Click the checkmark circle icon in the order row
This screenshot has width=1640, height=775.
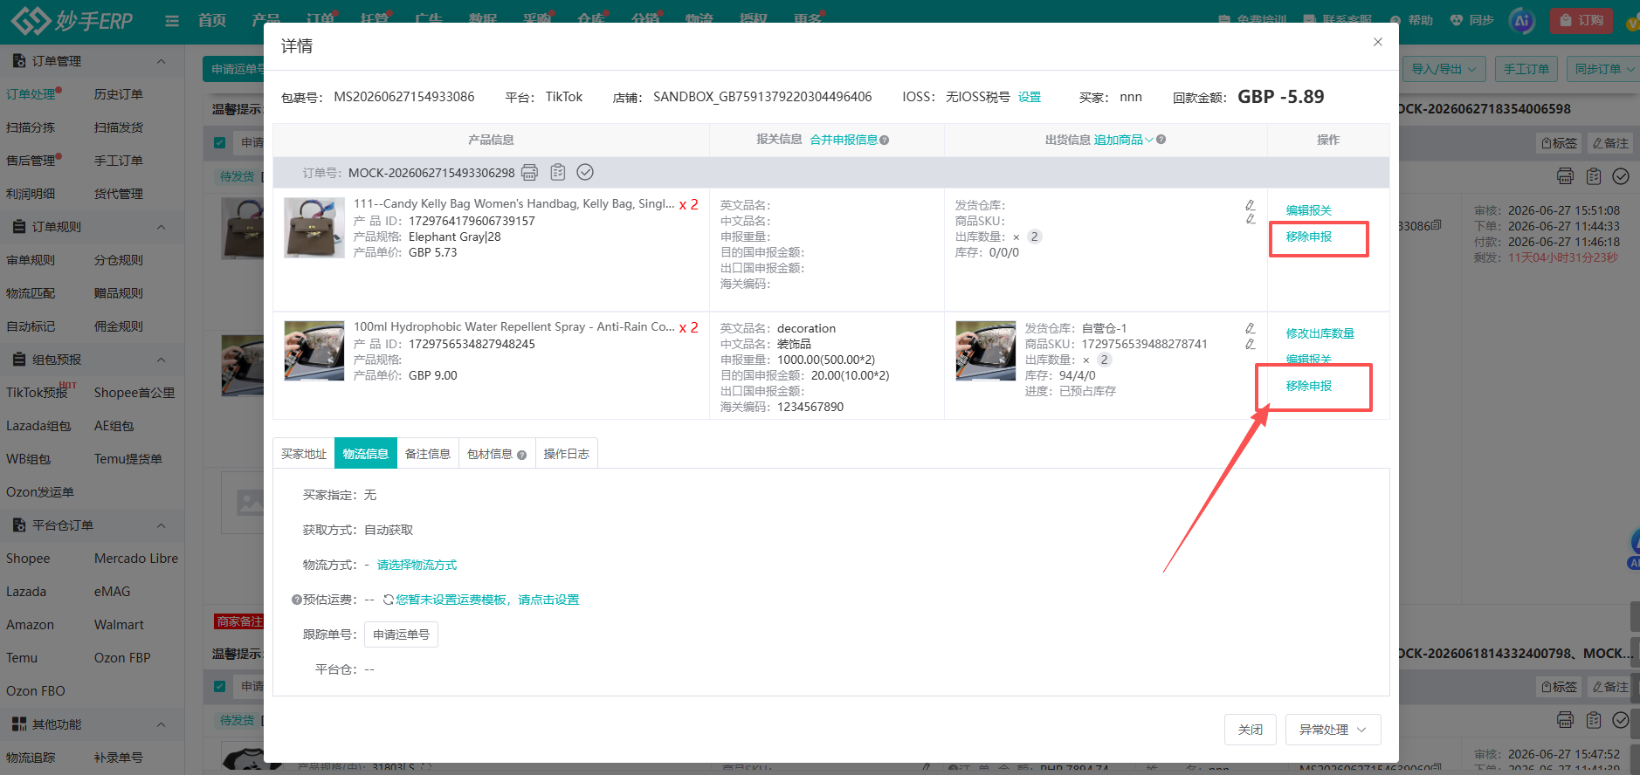click(585, 173)
